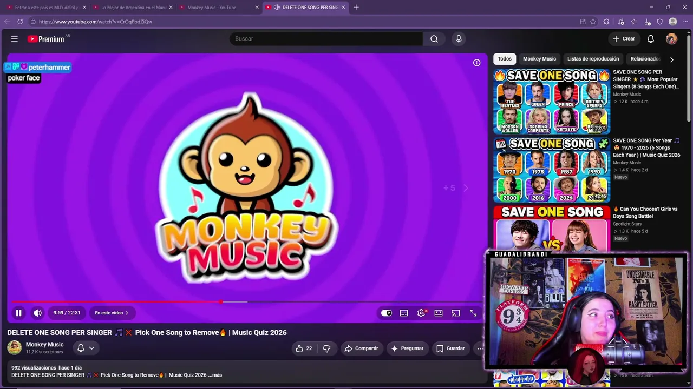Select the 'Relacionados' filter chip
This screenshot has height=389, width=693.
(645, 59)
